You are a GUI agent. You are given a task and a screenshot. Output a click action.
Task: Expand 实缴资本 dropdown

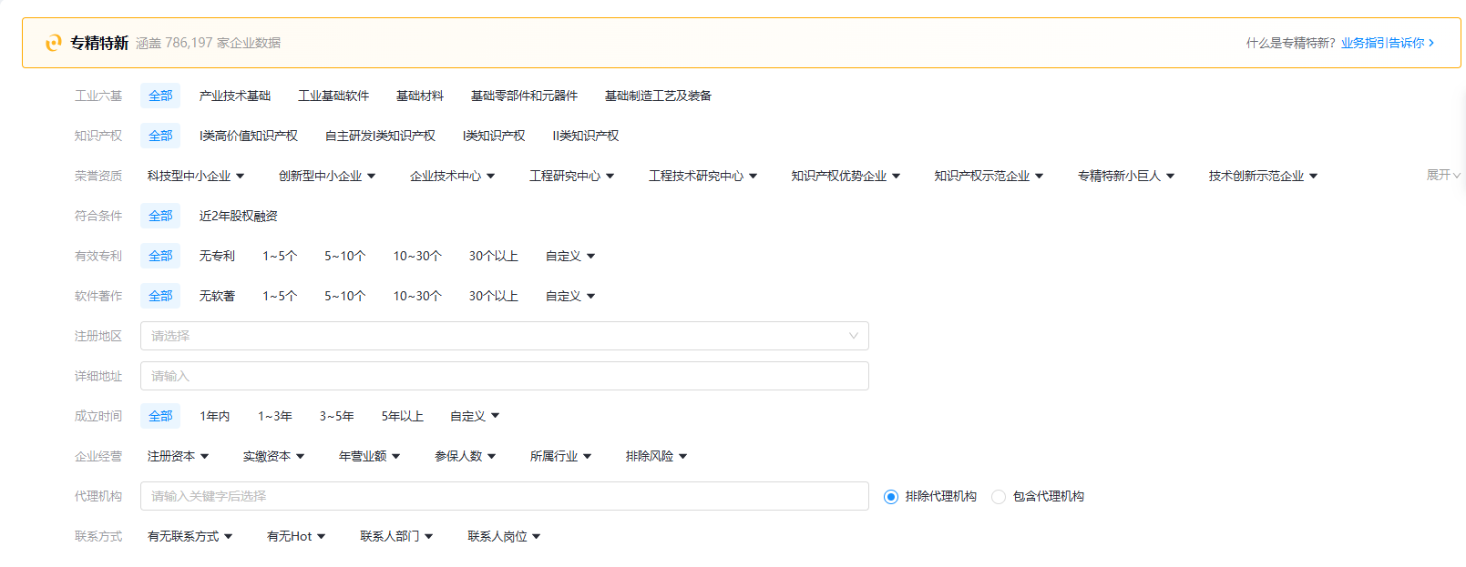[274, 456]
